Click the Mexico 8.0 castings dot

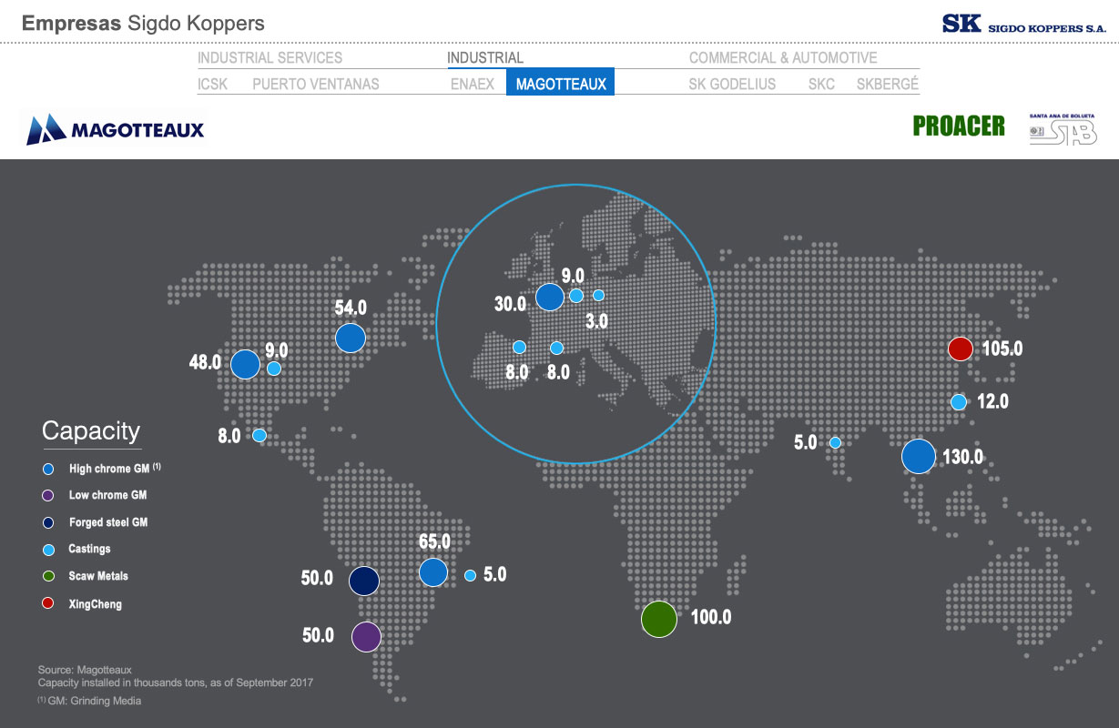(259, 435)
